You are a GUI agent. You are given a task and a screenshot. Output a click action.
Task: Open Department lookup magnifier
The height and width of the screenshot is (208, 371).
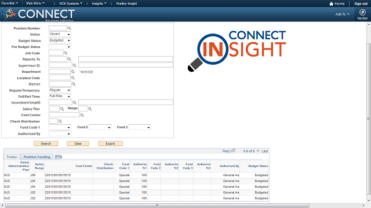point(73,72)
